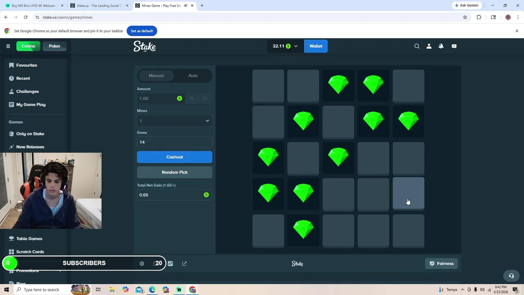Switch to Casino section
524x295 pixels.
pos(28,46)
